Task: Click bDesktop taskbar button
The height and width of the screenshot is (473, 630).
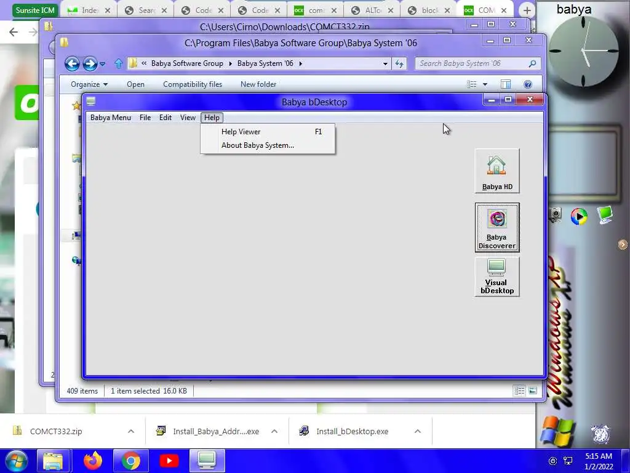Action: pyautogui.click(x=207, y=461)
